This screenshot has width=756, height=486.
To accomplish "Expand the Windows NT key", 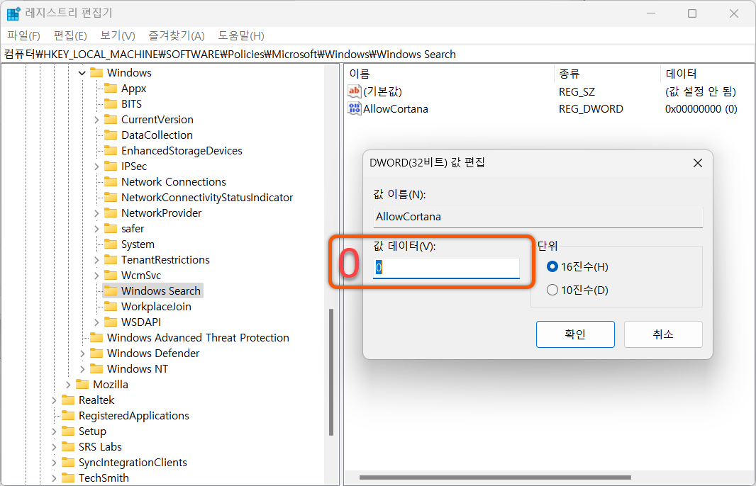I will [82, 369].
